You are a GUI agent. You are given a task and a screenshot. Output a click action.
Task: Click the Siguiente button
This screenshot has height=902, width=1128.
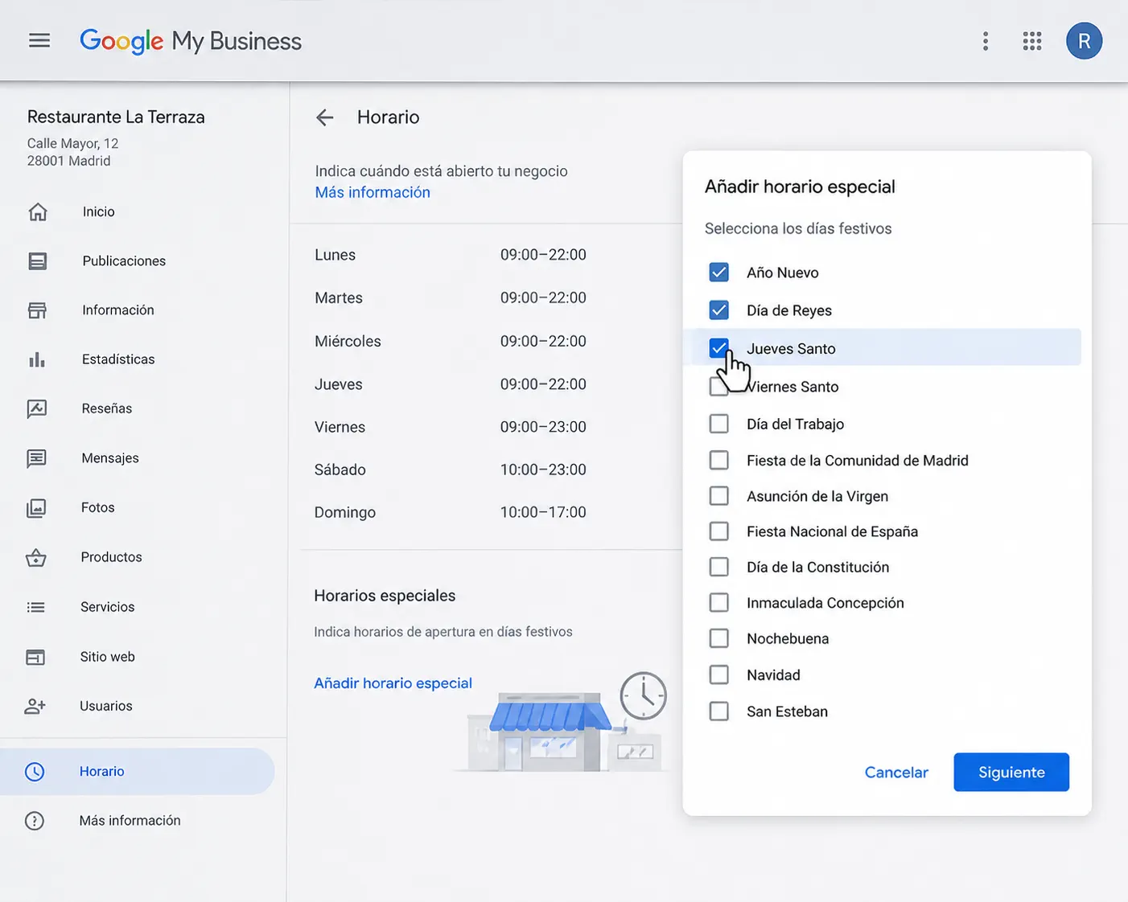(1011, 773)
